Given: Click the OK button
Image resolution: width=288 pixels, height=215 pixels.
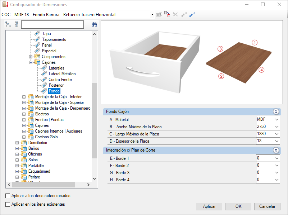Looking at the screenshot, I should [238, 206].
